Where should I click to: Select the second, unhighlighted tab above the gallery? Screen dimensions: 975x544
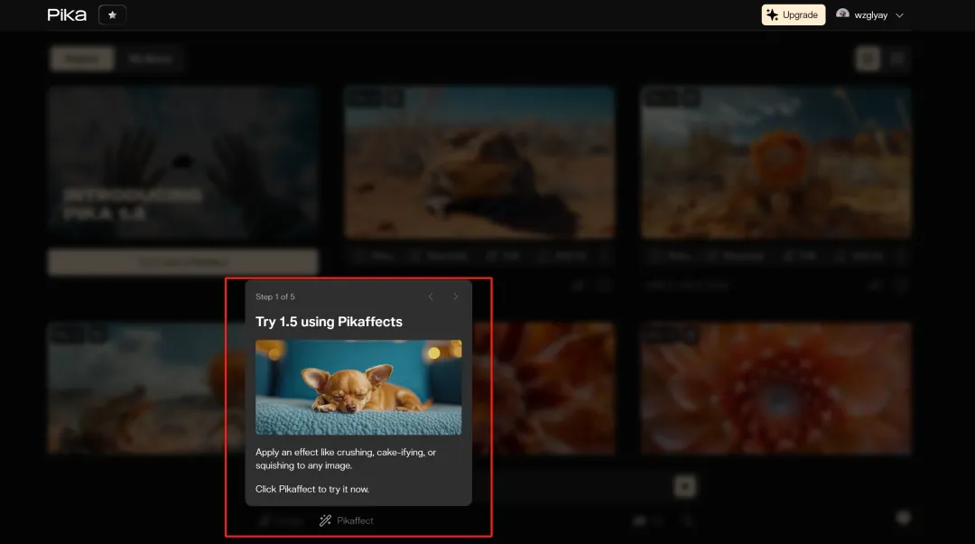tap(150, 59)
